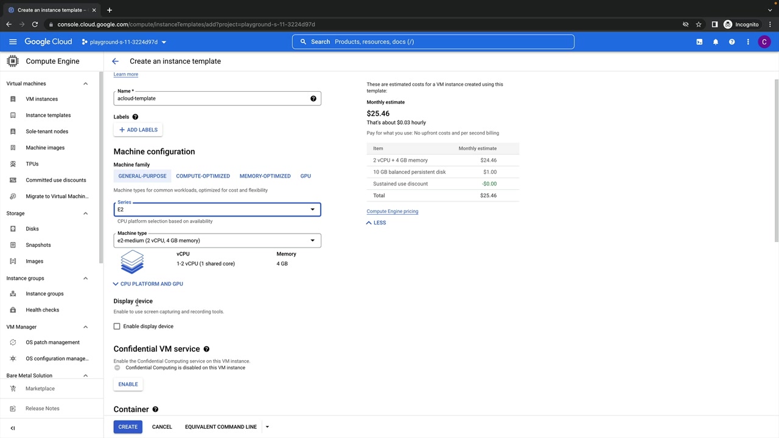Open the notifications bell
Viewport: 779px width, 438px height.
pyautogui.click(x=716, y=42)
